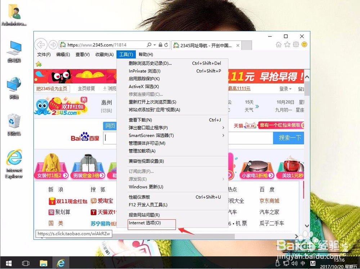Close the 2345网址导航 tab

[238, 45]
